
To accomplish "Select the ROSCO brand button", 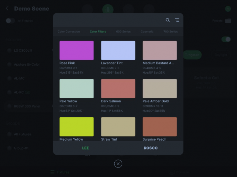I will 151,148.
